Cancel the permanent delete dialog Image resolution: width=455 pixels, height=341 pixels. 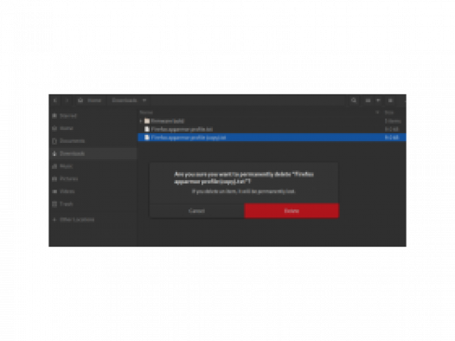tap(196, 210)
